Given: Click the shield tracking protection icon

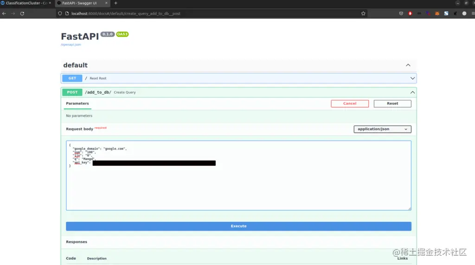Looking at the screenshot, I should click(60, 13).
